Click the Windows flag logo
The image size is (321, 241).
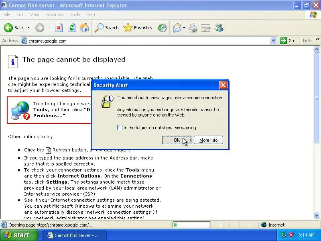coord(313,15)
